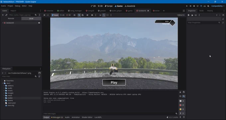Add a new node with plus icon

3,15
